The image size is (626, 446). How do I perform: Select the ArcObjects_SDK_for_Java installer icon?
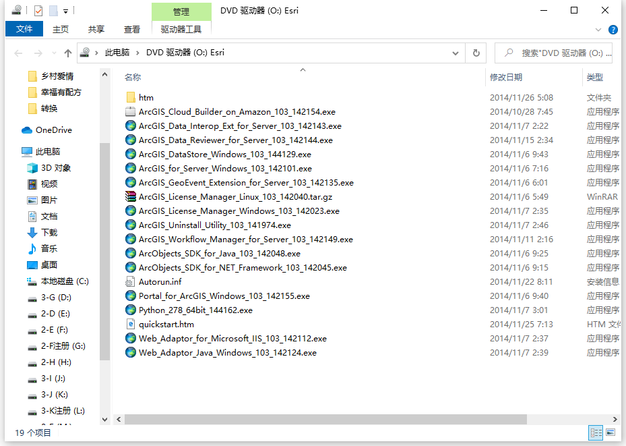coord(131,254)
